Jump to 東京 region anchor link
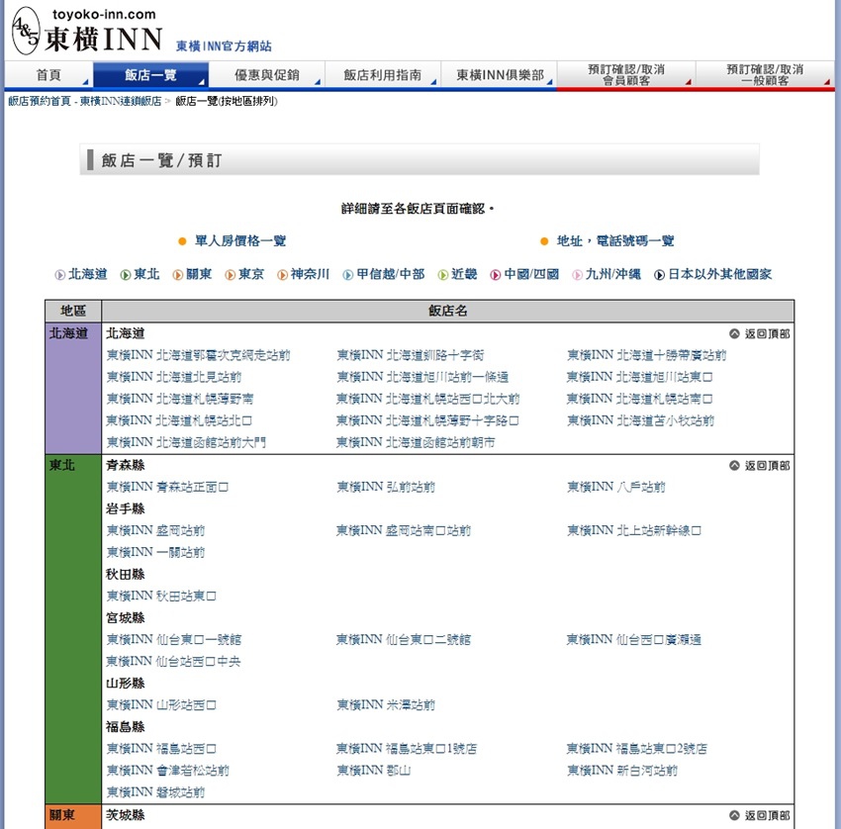 [251, 274]
